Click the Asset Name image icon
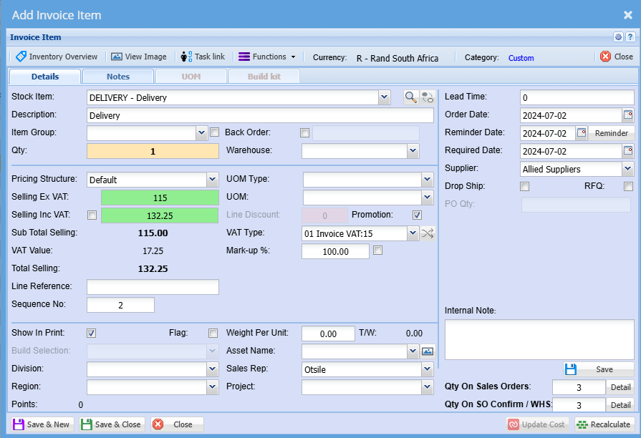This screenshot has width=641, height=438. pyautogui.click(x=428, y=351)
